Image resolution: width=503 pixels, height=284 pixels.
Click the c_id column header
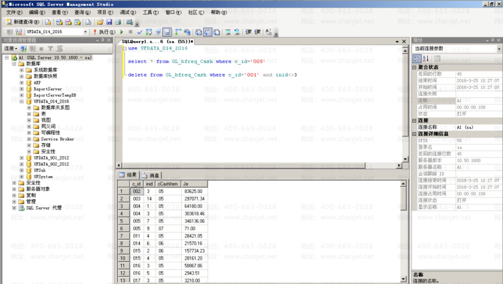[x=137, y=184]
